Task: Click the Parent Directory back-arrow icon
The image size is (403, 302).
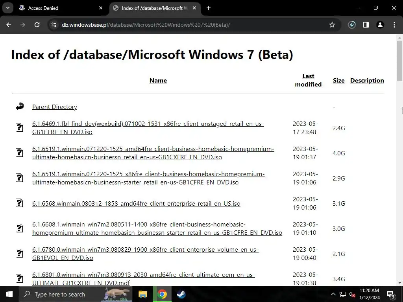Action: 20,106
